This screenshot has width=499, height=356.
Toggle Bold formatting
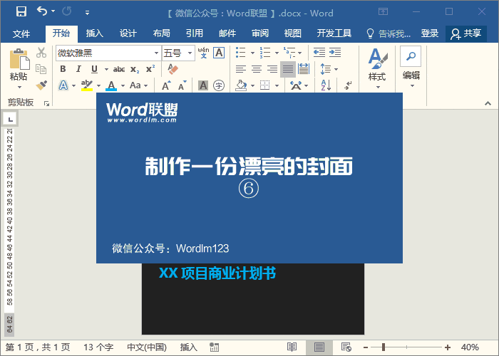coord(63,69)
